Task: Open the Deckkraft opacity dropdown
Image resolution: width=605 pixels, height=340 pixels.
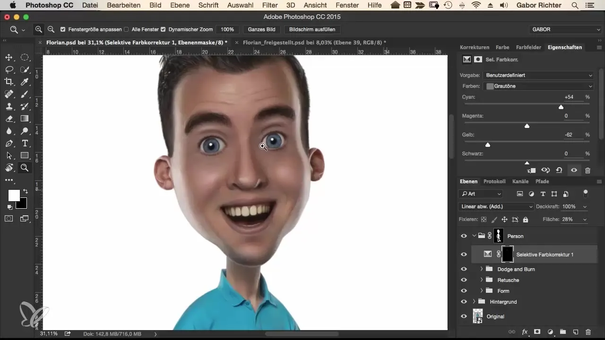Action: tap(585, 207)
